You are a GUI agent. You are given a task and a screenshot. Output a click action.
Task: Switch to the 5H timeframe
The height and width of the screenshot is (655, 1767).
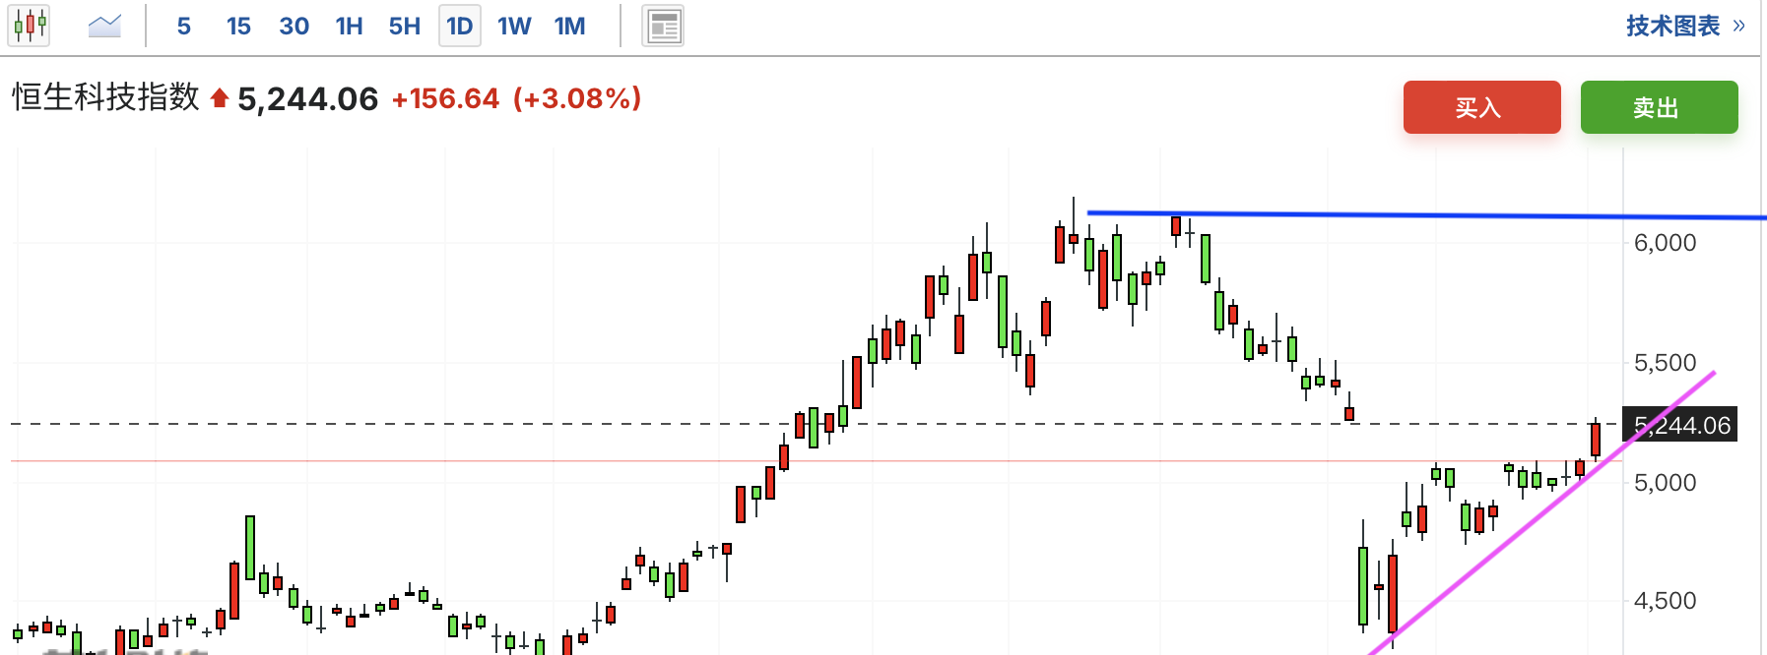[x=404, y=26]
